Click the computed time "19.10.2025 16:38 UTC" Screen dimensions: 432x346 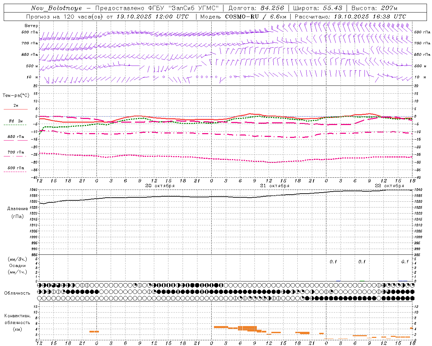370,17
